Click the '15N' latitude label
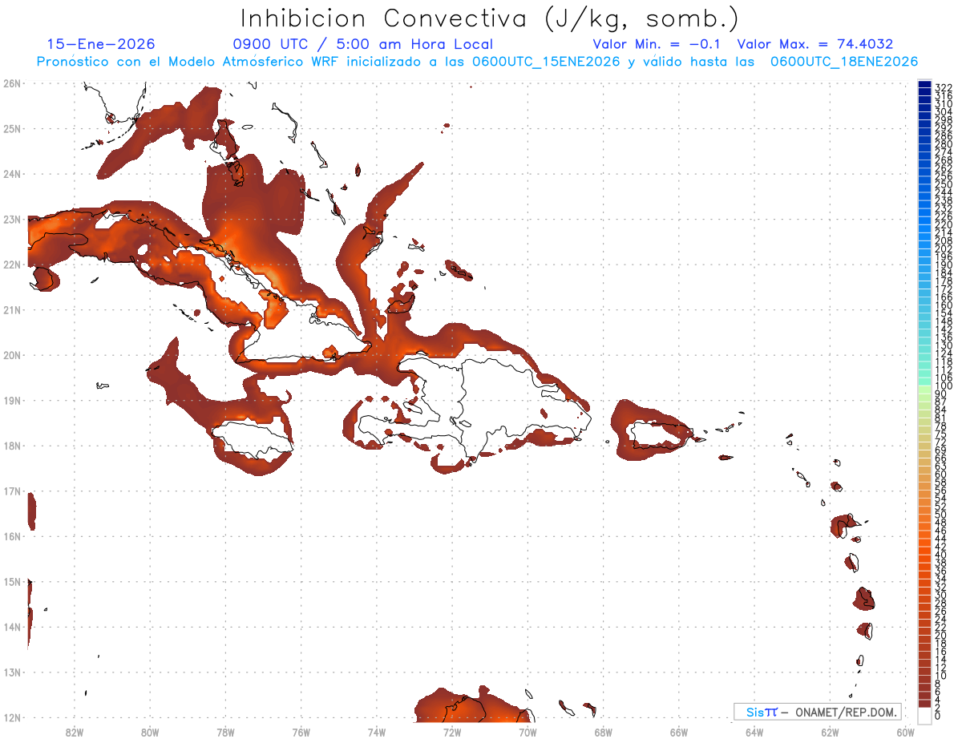The image size is (962, 743). [12, 581]
